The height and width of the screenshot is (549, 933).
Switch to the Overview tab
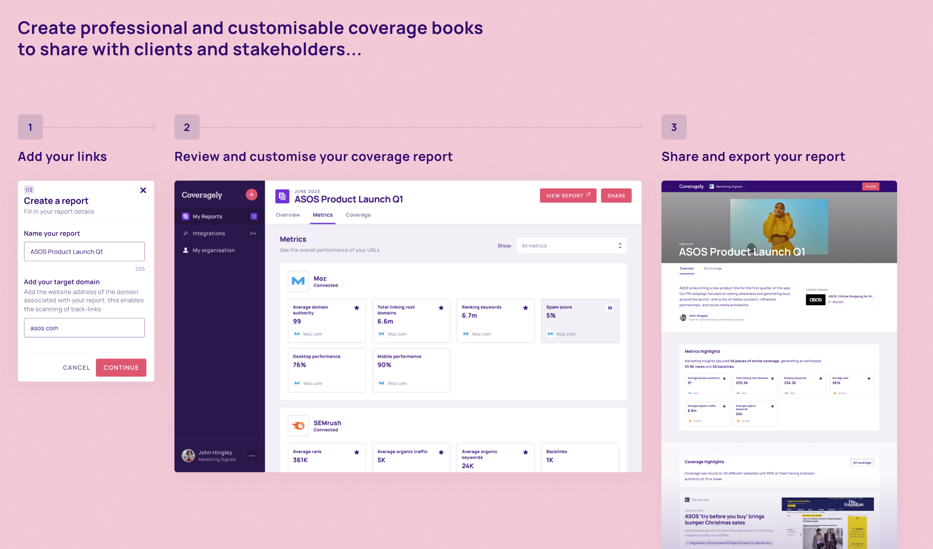point(288,215)
